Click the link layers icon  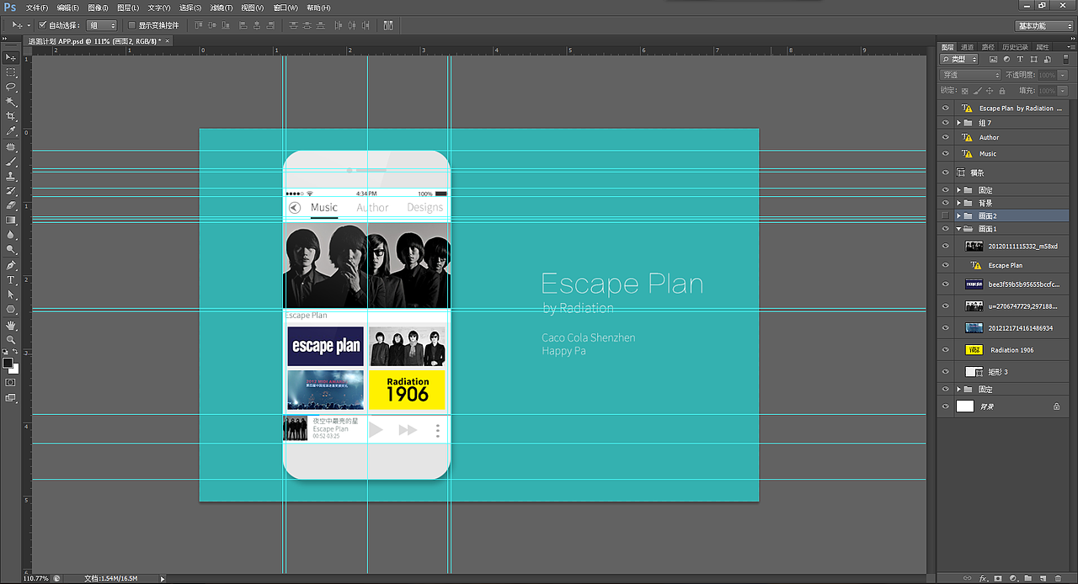(x=969, y=578)
